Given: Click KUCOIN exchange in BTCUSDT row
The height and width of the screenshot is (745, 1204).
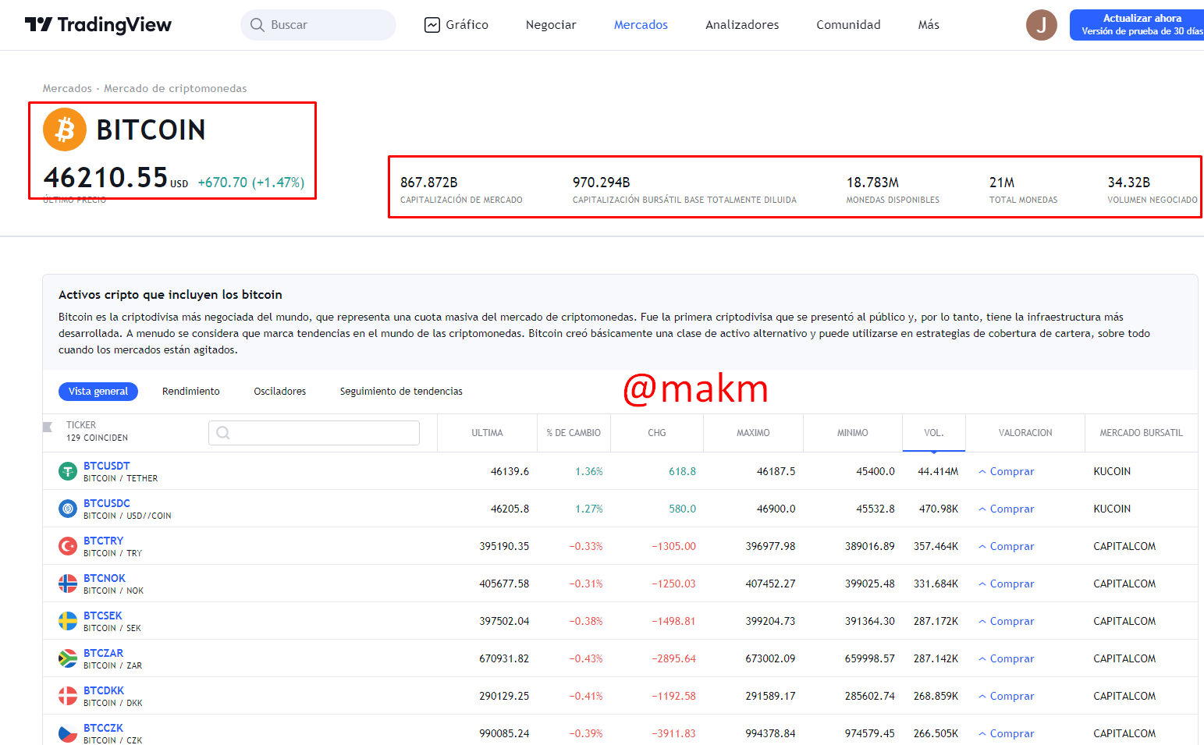Looking at the screenshot, I should point(1112,471).
